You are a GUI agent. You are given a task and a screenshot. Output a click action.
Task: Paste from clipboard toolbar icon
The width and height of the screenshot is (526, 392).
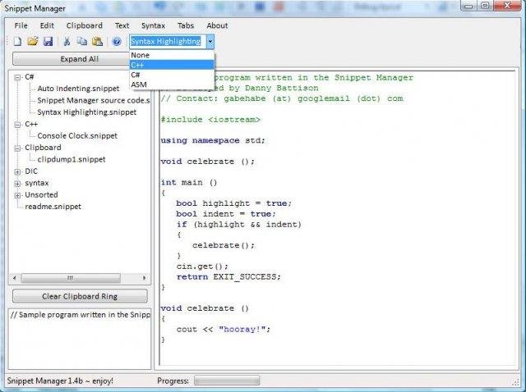pyautogui.click(x=97, y=41)
